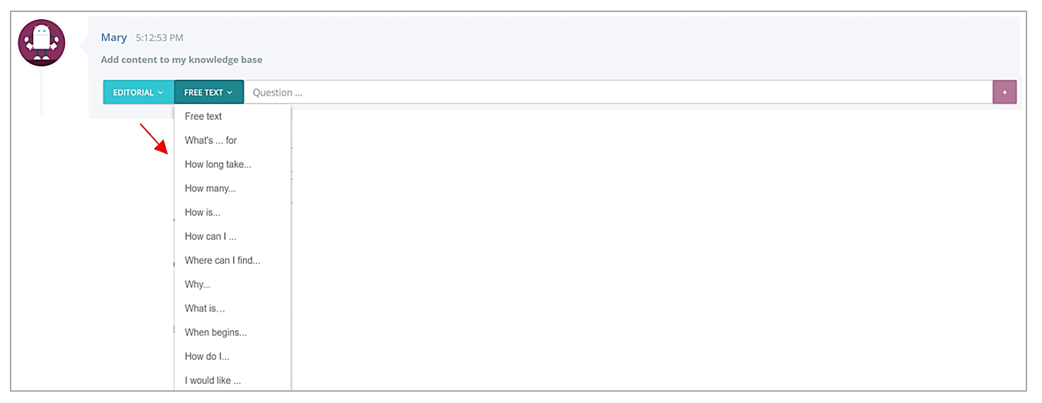Viewport: 1042px width, 403px height.
Task: Click the EDITORIAL chevron arrow
Action: (160, 92)
